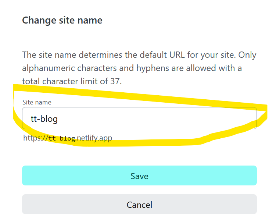Click "netlify.app" portion of the preview URL
The width and height of the screenshot is (276, 220).
[x=94, y=138]
